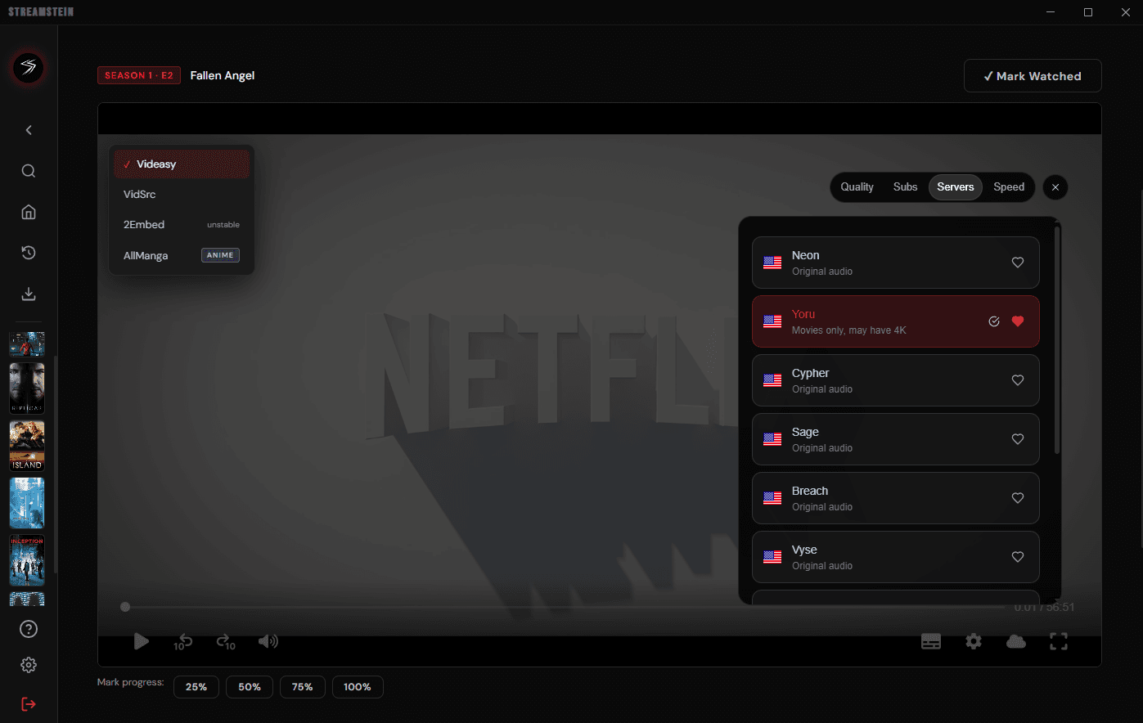Select the Cypher server
The width and height of the screenshot is (1143, 723).
896,380
